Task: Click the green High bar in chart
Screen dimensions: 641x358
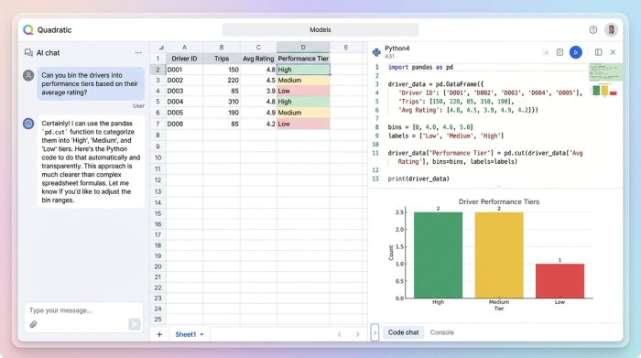Action: (438, 255)
